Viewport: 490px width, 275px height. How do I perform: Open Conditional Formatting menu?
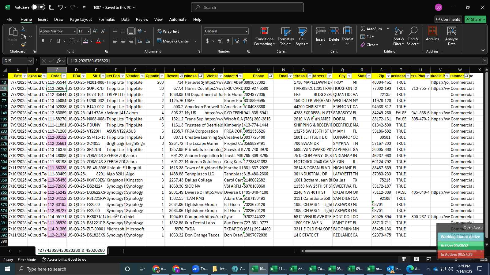point(265,37)
